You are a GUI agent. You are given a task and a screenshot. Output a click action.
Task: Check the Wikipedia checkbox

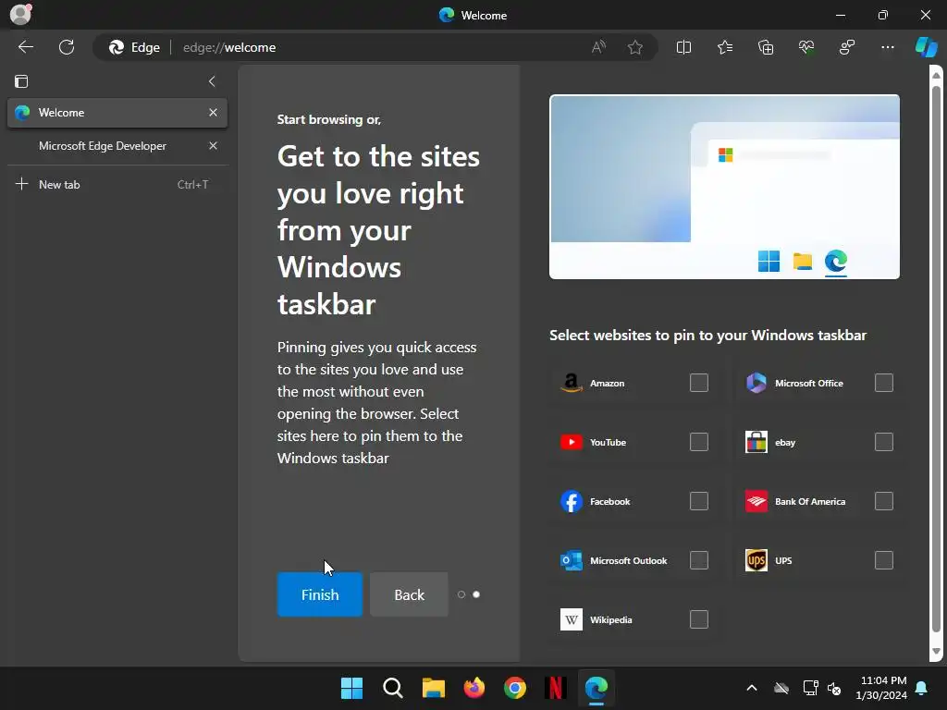tap(699, 619)
